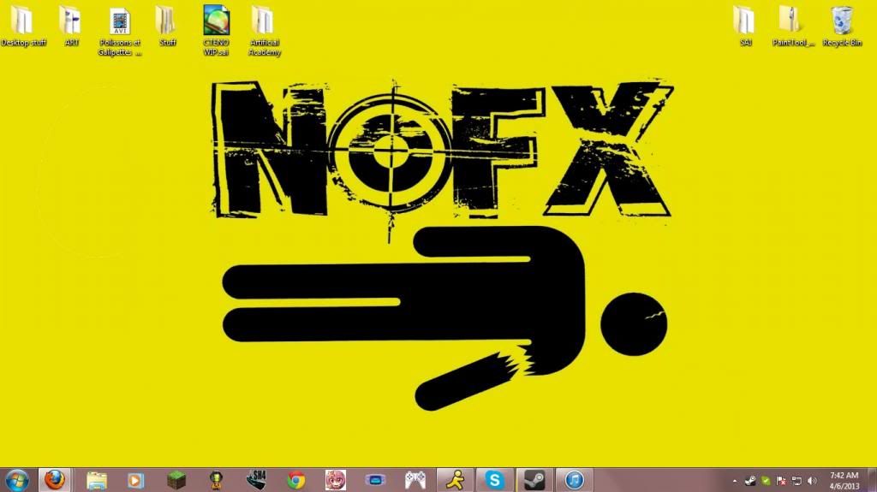Click the Show desktop button

[x=872, y=480]
